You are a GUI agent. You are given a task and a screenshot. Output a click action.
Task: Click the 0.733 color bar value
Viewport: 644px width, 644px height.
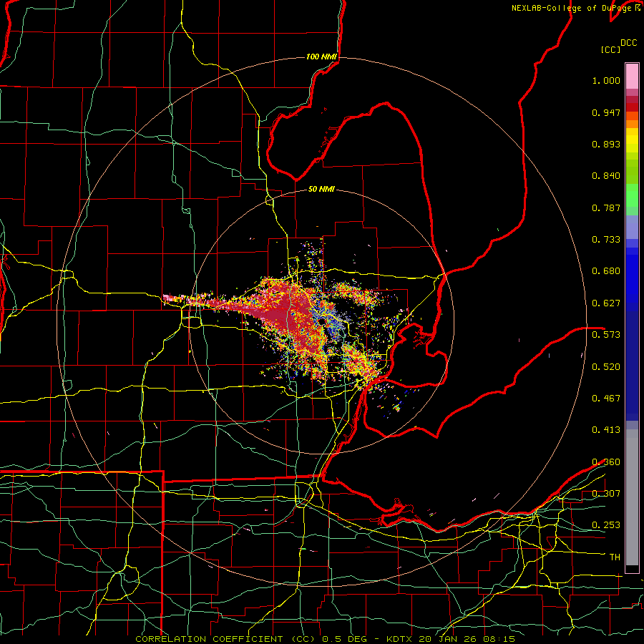(606, 240)
